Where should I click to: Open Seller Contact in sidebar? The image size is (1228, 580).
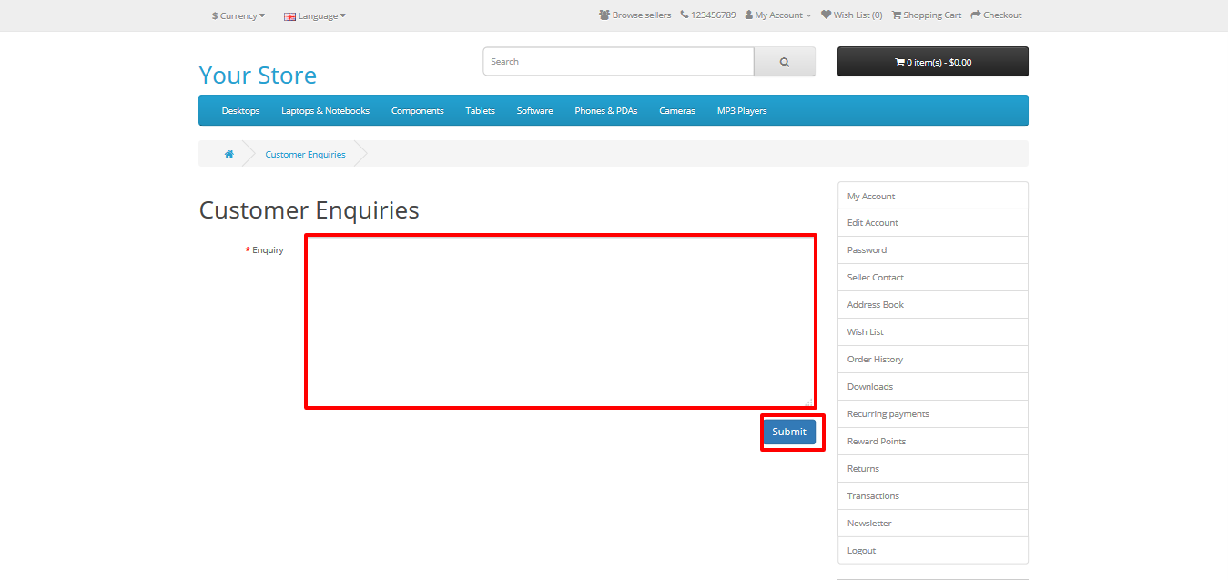pyautogui.click(x=933, y=278)
